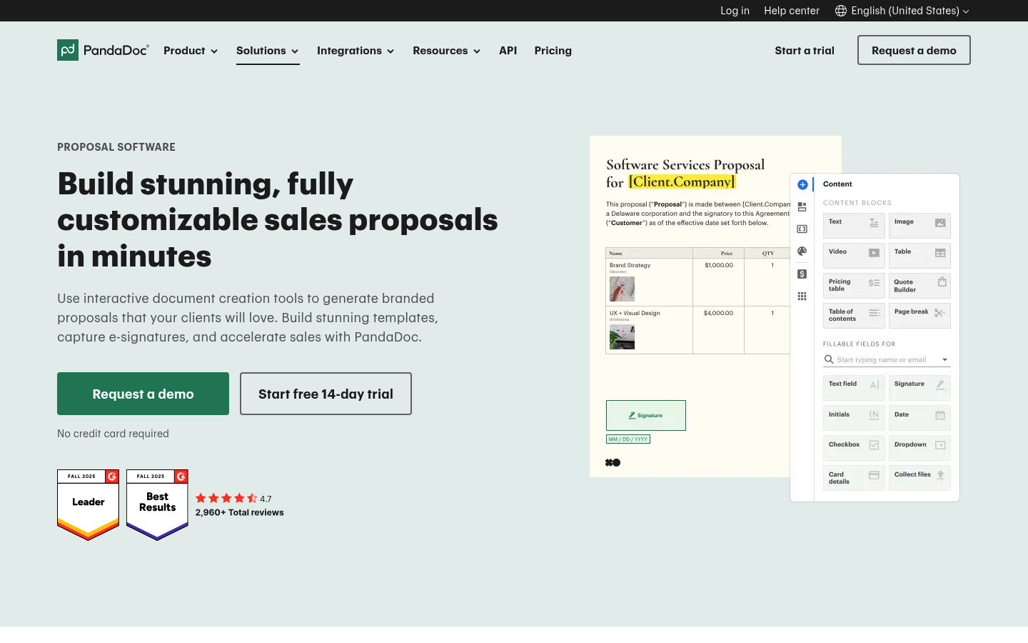Click the blue add content plus icon

tap(802, 184)
